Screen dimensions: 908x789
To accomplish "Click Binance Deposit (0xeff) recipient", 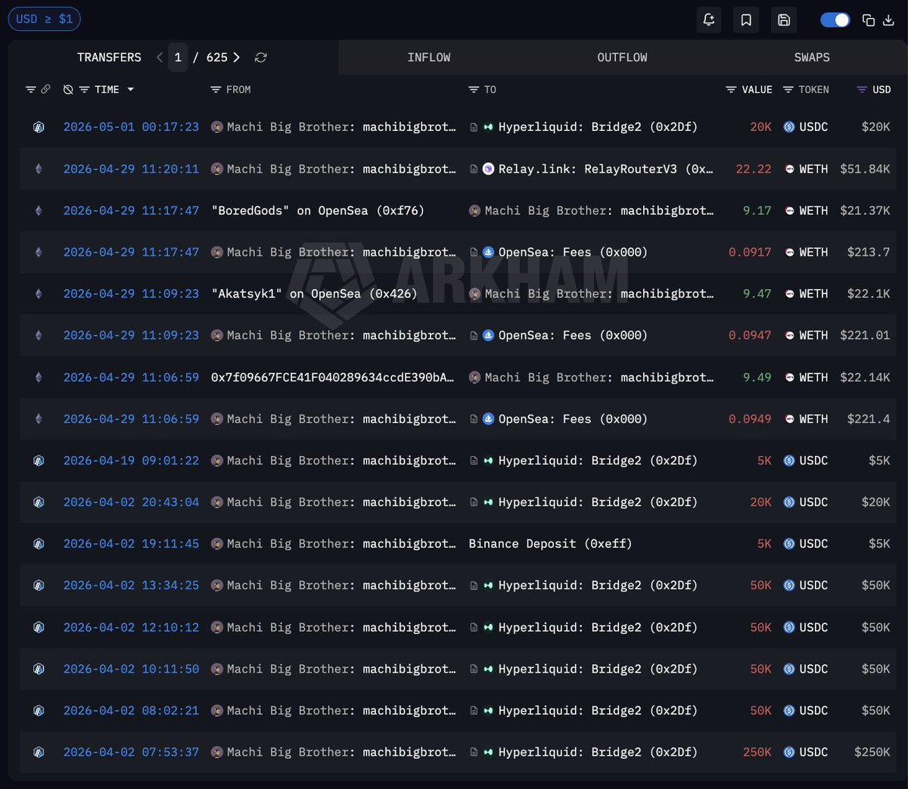I will point(550,544).
